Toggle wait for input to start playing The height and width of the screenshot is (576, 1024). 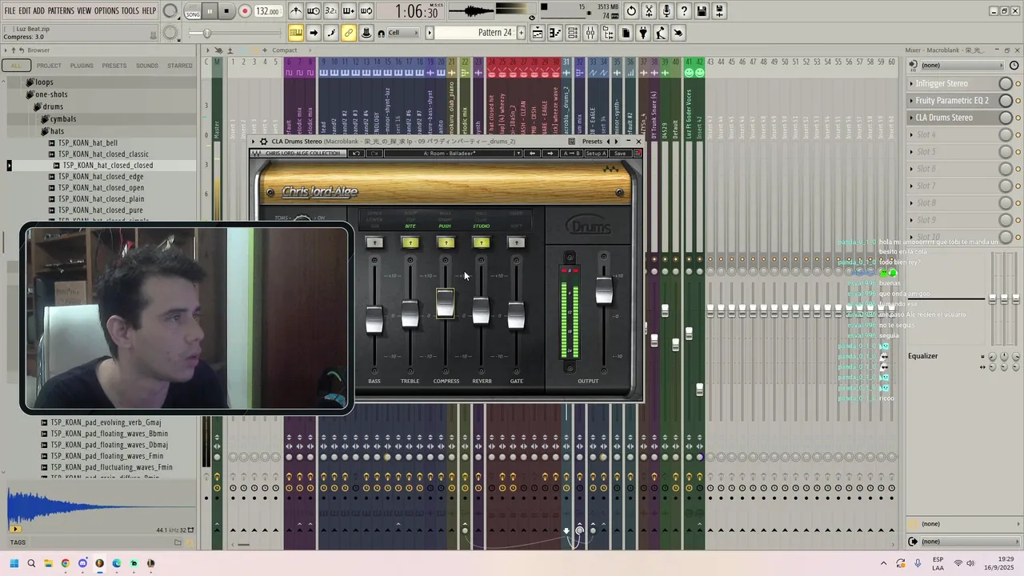314,11
